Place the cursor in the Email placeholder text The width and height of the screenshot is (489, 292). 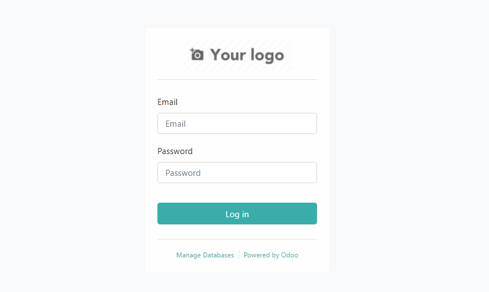pos(176,124)
